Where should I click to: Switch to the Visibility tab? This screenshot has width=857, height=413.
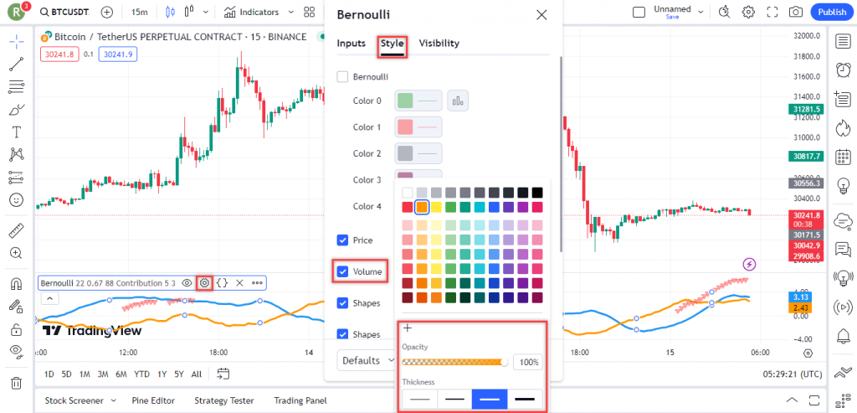[x=439, y=44]
